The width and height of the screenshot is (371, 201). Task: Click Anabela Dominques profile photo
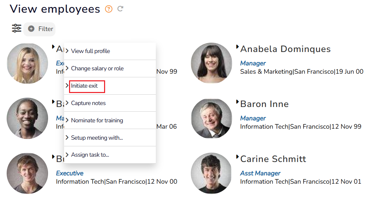click(211, 63)
